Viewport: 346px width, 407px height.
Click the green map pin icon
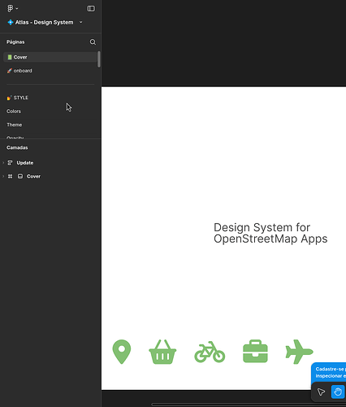pyautogui.click(x=122, y=352)
